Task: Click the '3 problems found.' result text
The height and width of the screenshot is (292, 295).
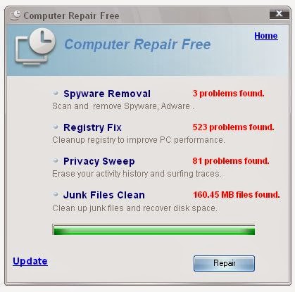Action: (x=228, y=94)
